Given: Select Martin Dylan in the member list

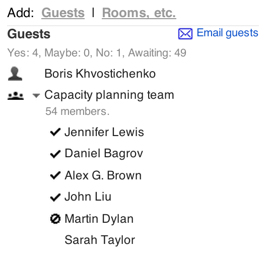Looking at the screenshot, I should coord(99,219).
